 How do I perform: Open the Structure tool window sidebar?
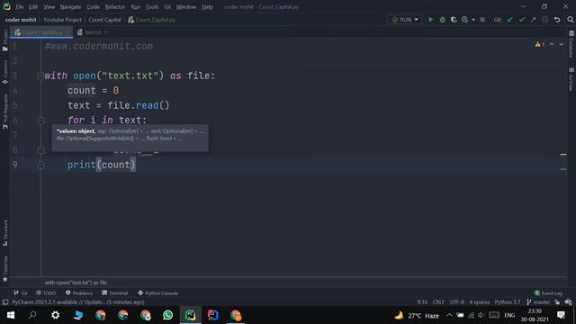point(4,233)
